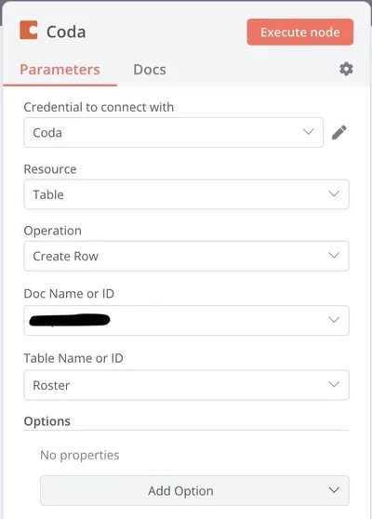Viewport: 372px width, 519px height.
Task: Click the 'Doc Name or ID' label
Action: 69,294
